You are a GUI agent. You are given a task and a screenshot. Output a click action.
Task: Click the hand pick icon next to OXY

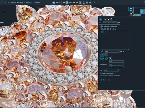coord(121,51)
